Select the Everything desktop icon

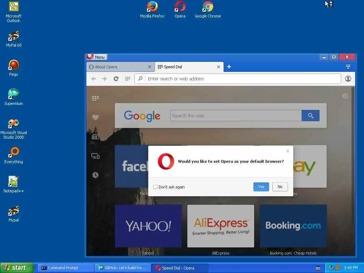coord(14,156)
